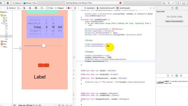Toggle the document outline button
The image size is (188, 106).
click(15, 105)
